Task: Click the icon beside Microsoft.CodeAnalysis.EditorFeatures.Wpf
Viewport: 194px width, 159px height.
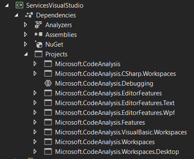Action: pos(48,112)
